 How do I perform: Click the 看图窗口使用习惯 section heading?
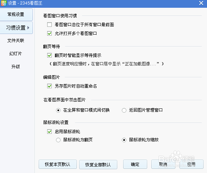point(60,16)
